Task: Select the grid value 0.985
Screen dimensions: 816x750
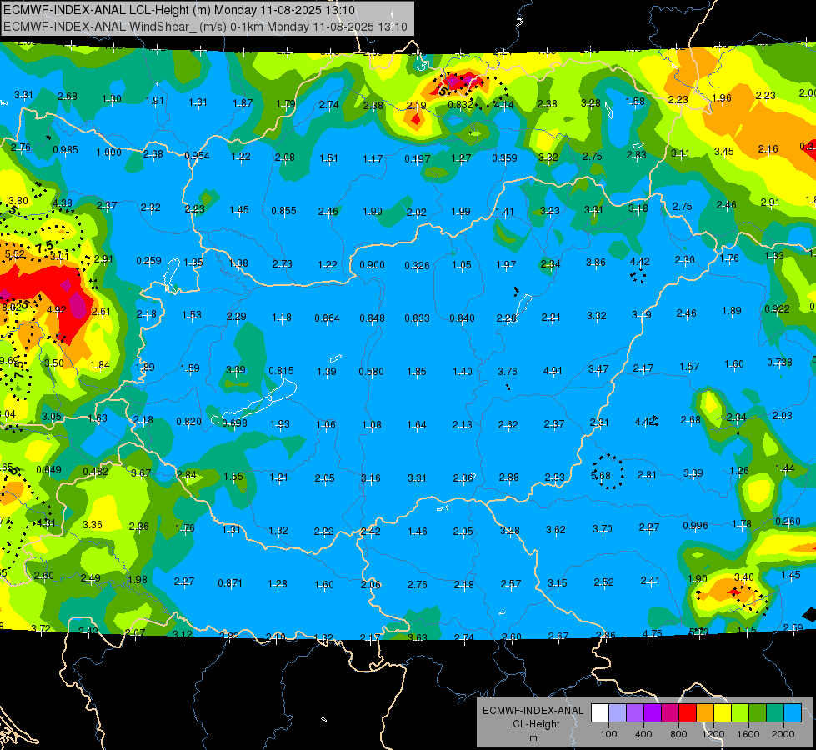Action: click(x=66, y=150)
